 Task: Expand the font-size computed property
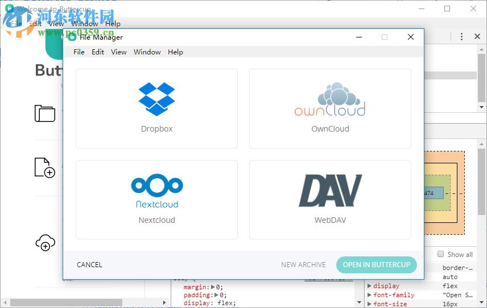369,304
